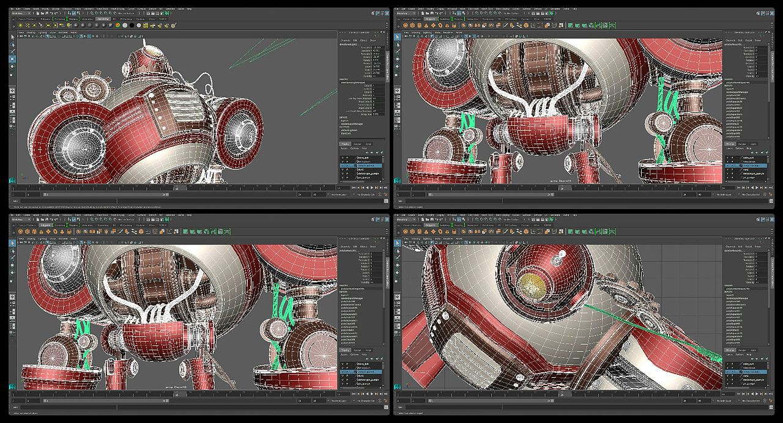Open No Character Set dropdown in top-right window

751,194
